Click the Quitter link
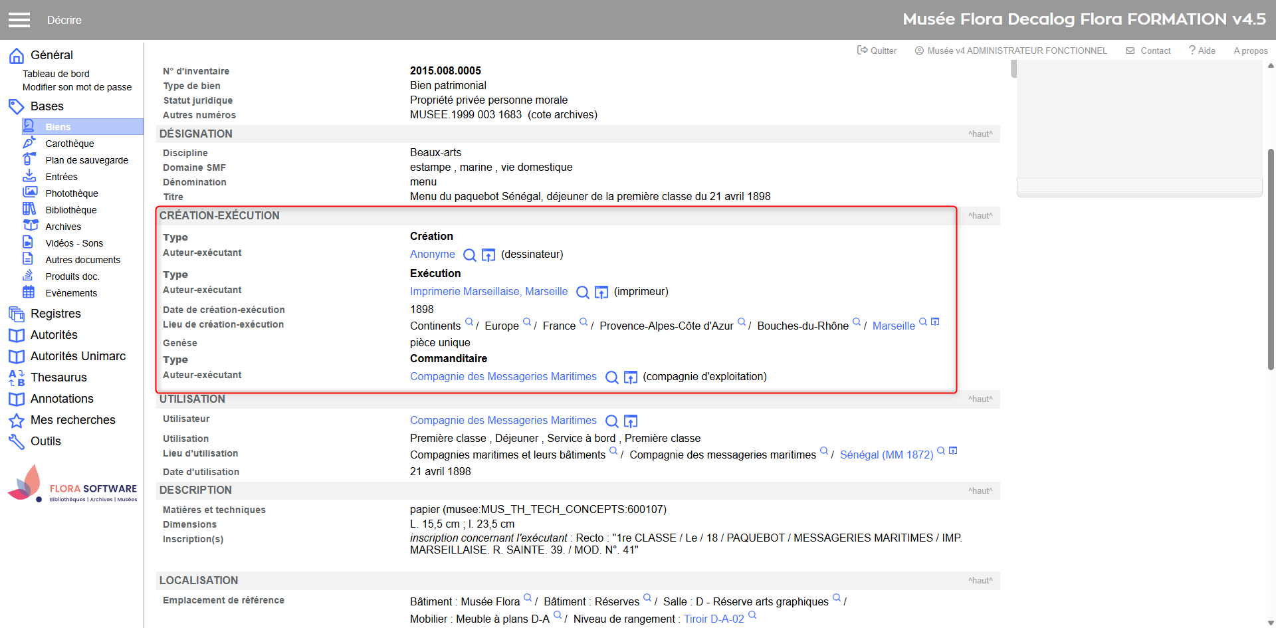Screen dimensions: 1276x628 coord(877,51)
